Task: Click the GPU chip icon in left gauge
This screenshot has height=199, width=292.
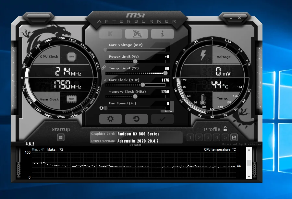Action: click(x=71, y=56)
